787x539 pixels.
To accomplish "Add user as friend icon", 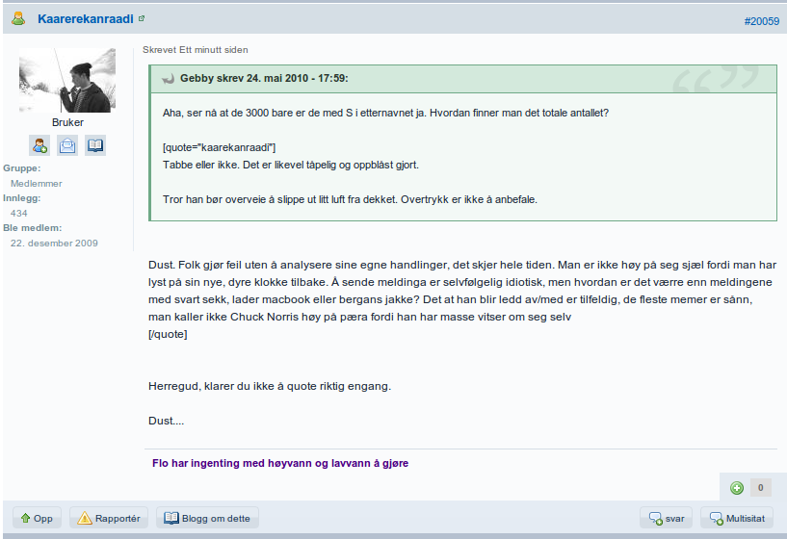I will tap(39, 146).
